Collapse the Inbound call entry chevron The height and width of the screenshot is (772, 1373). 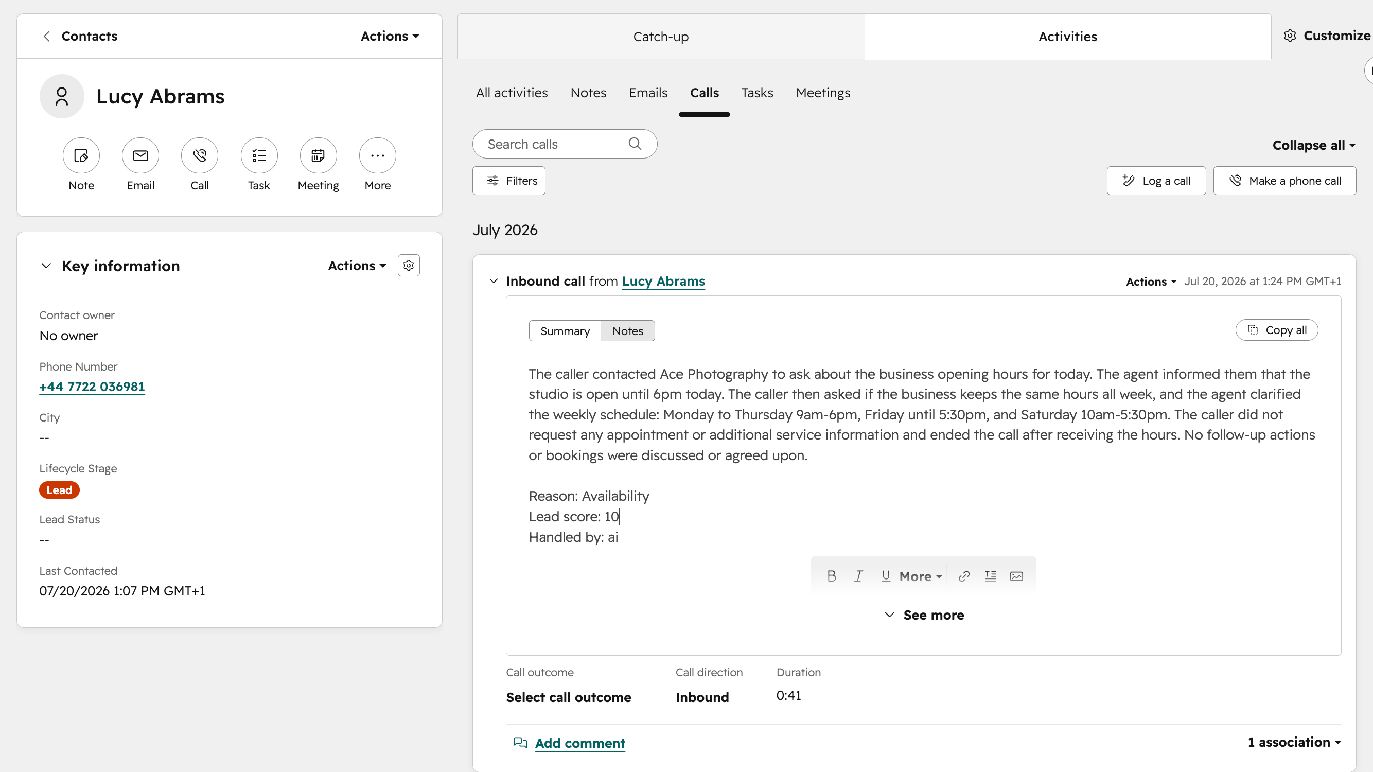494,281
